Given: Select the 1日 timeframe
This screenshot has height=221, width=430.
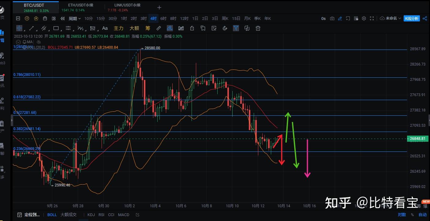Looking at the screenshot, I should (x=195, y=18).
